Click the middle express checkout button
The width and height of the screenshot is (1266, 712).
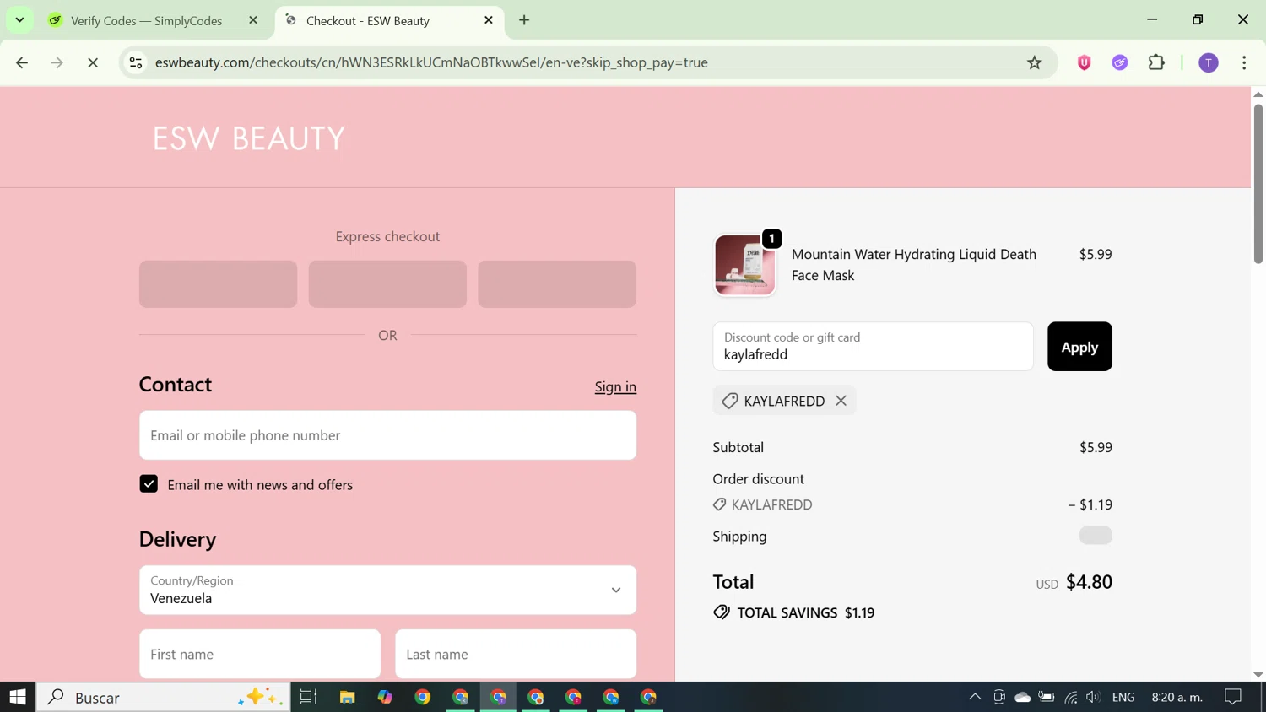(x=387, y=284)
